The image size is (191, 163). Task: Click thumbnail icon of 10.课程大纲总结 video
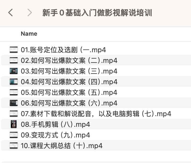click(x=14, y=146)
